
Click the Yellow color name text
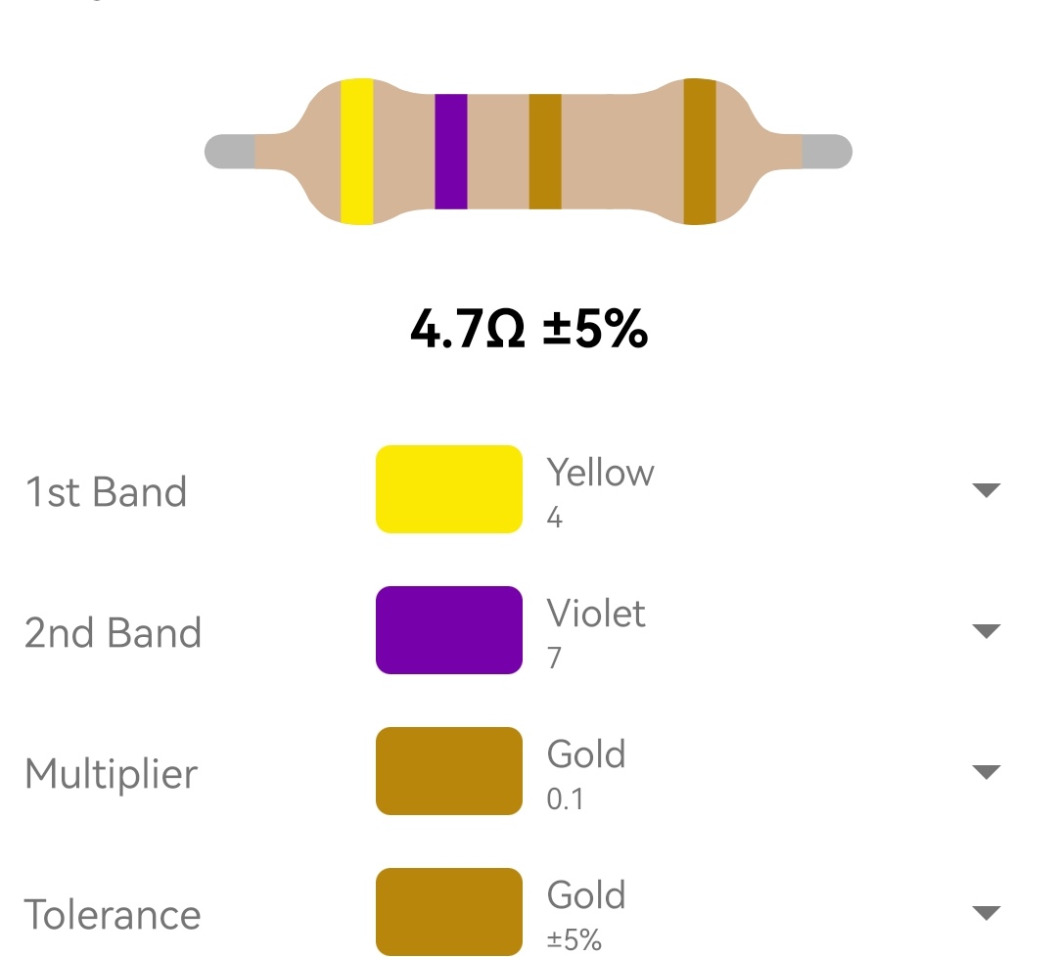(600, 472)
